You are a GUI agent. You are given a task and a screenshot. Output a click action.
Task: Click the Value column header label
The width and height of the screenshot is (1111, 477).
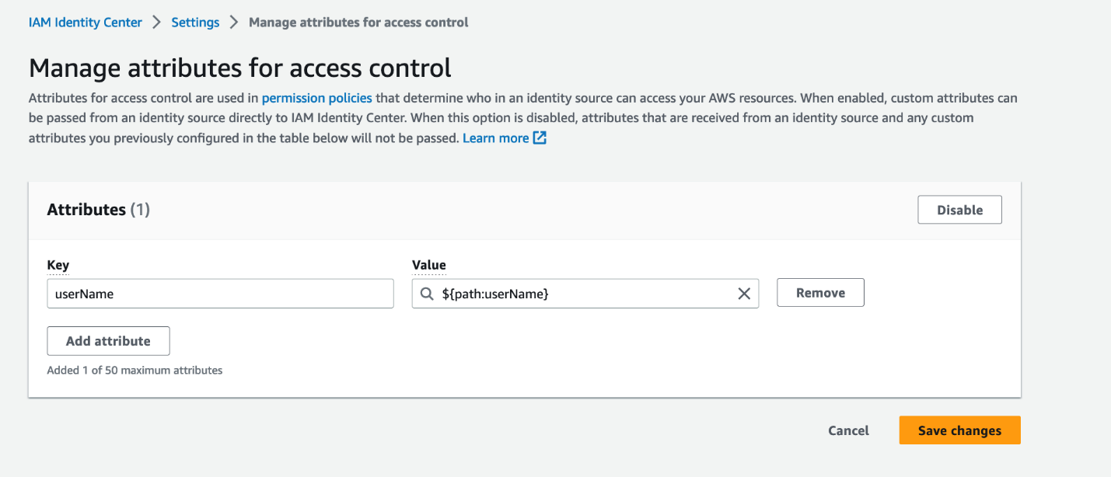click(428, 265)
